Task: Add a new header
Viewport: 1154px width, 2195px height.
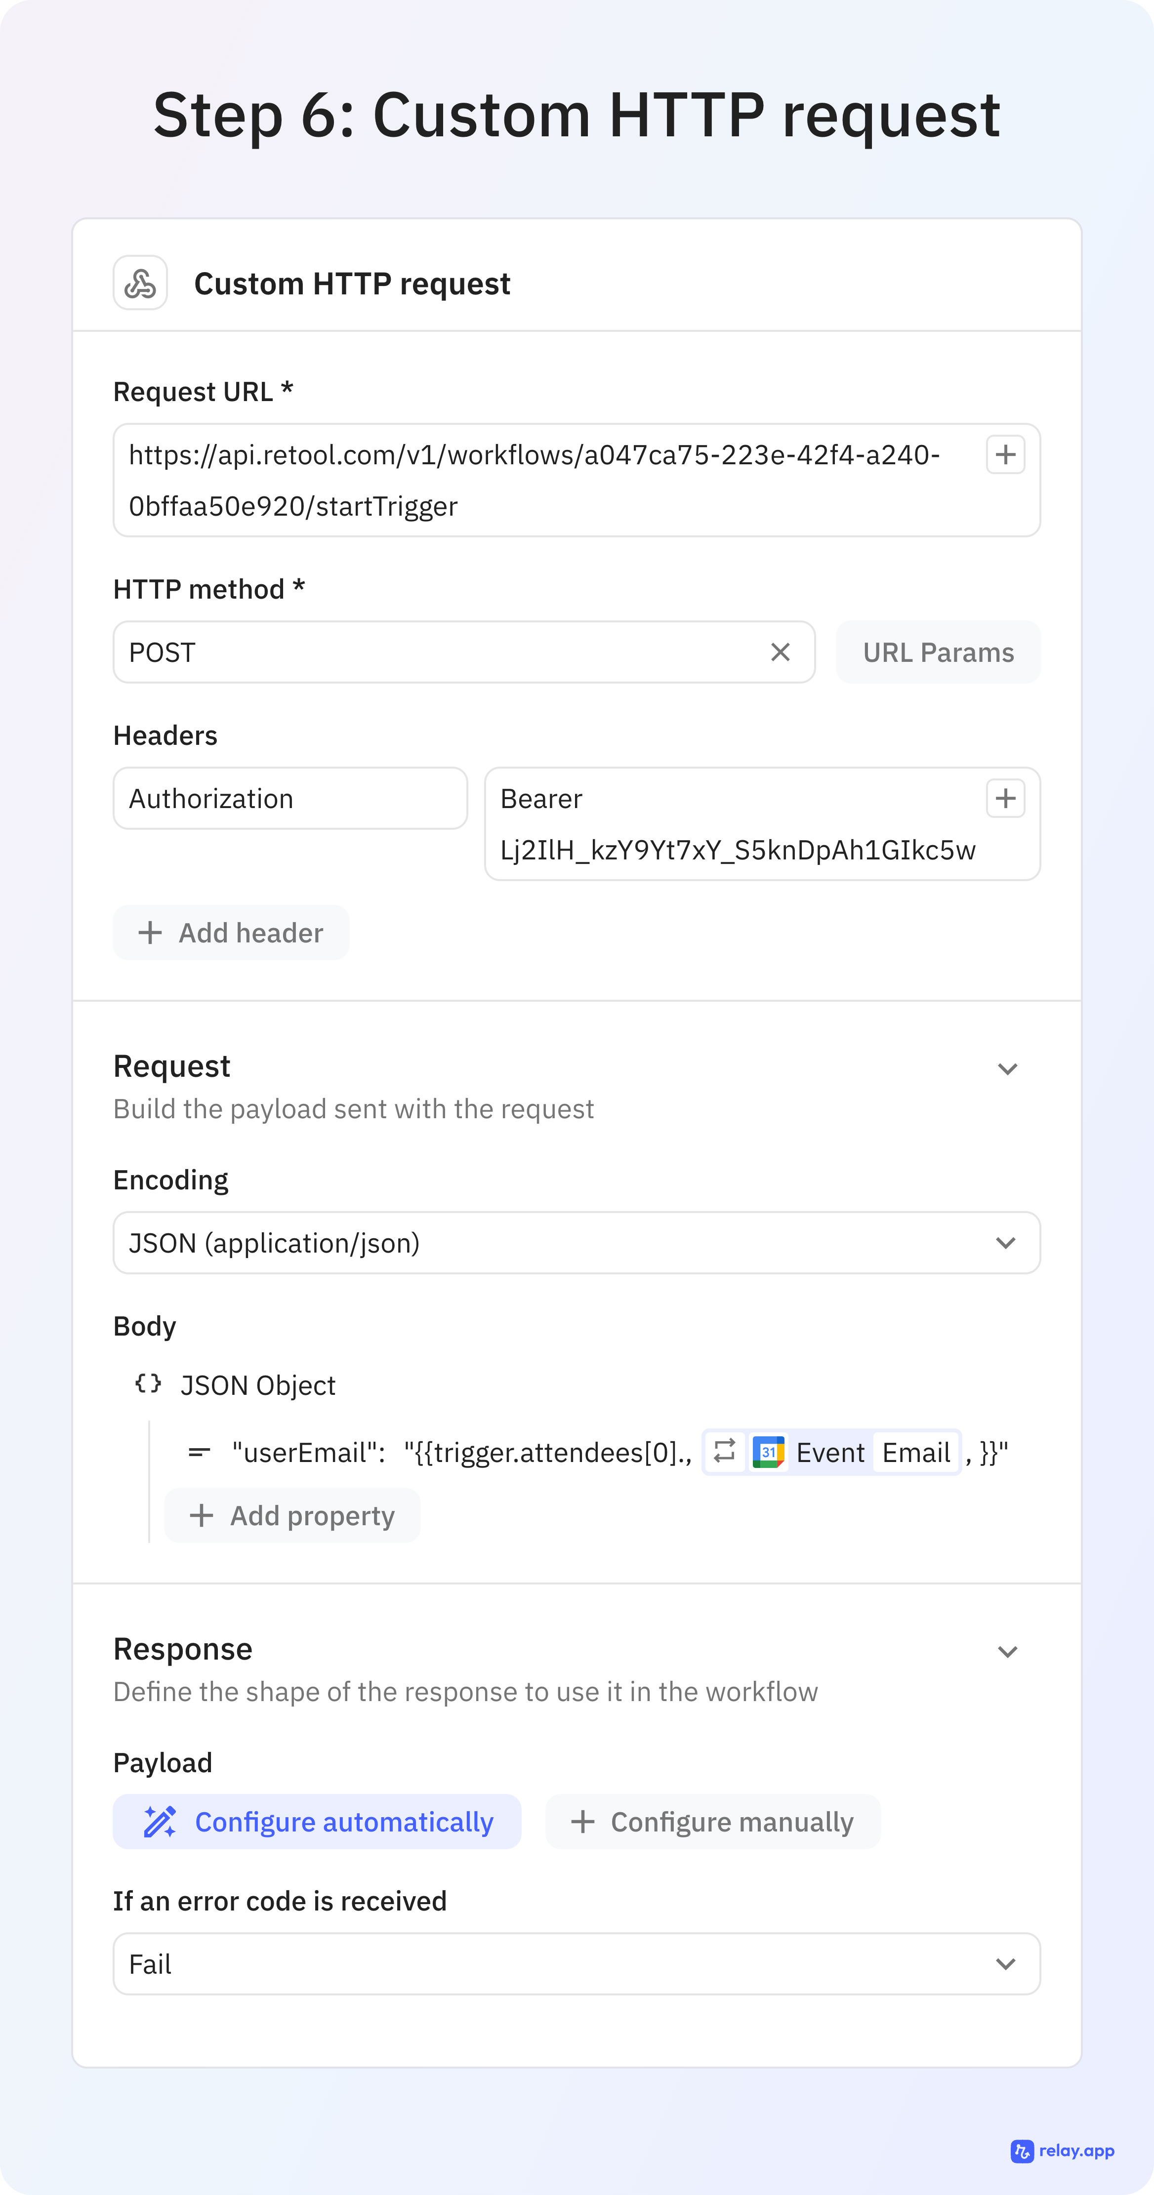Action: 231,933
